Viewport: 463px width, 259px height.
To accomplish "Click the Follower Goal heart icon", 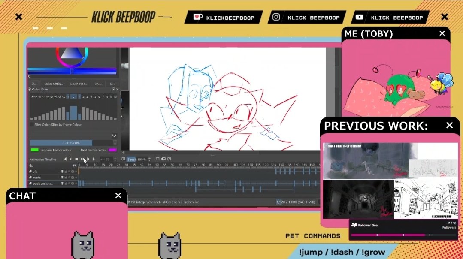I will pos(354,225).
